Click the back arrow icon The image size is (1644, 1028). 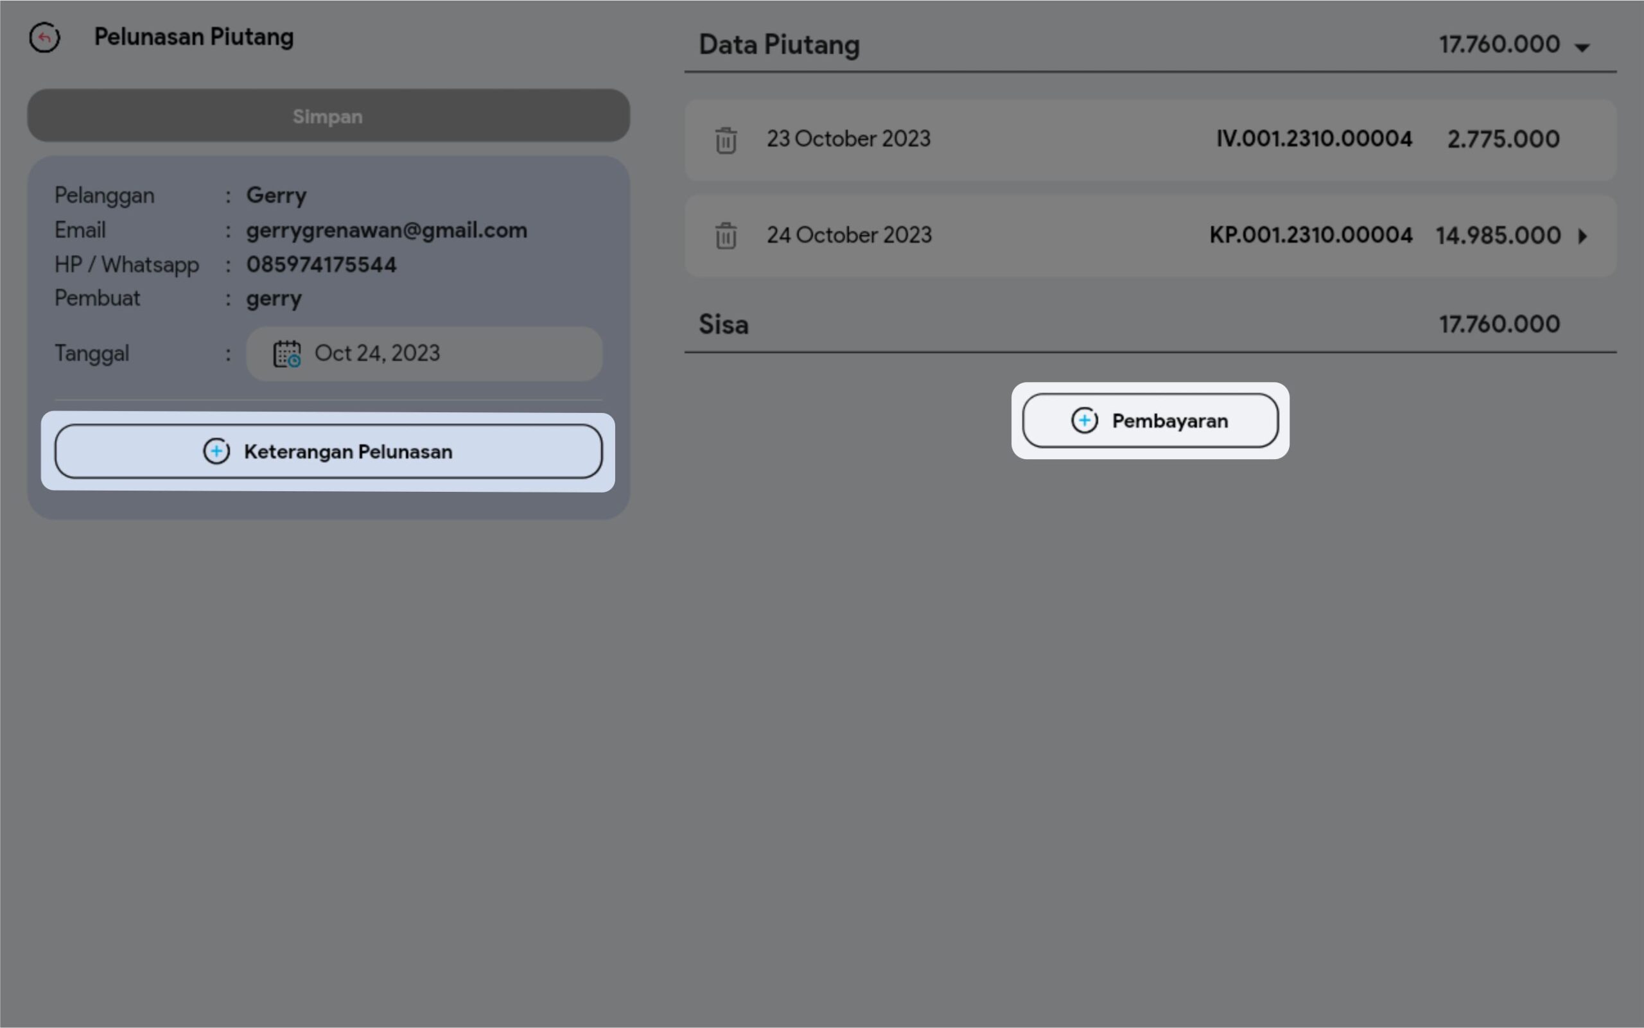44,37
